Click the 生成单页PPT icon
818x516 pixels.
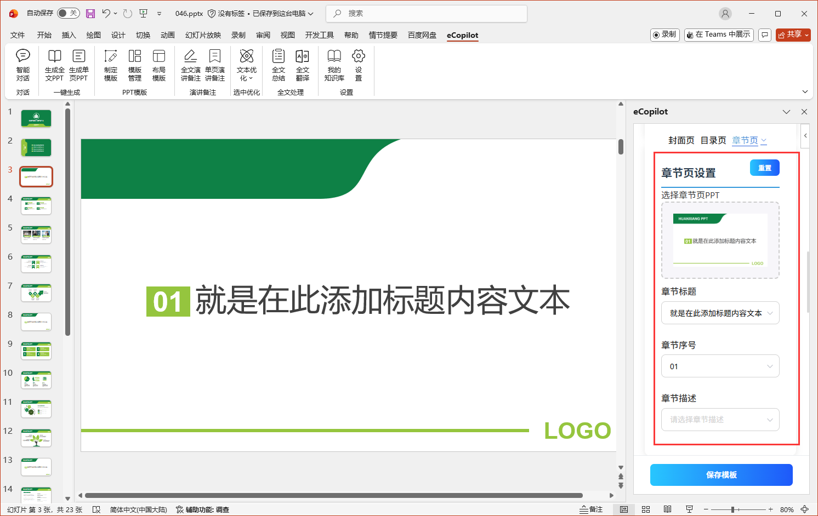click(79, 65)
